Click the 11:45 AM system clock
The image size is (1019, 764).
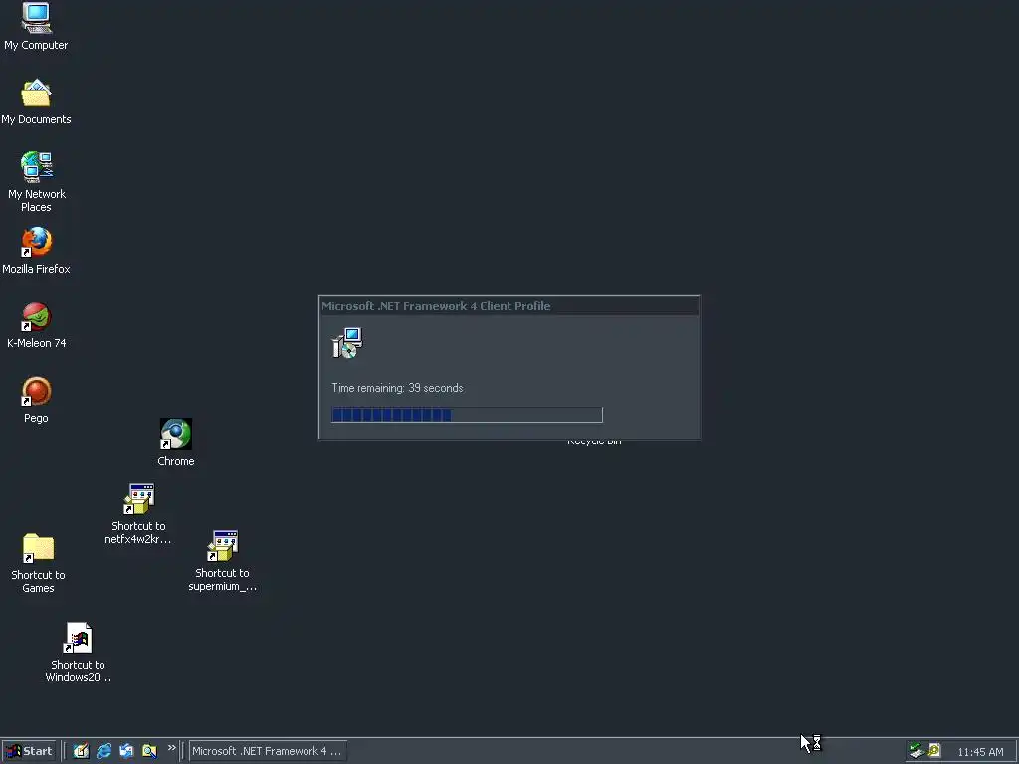pos(980,752)
